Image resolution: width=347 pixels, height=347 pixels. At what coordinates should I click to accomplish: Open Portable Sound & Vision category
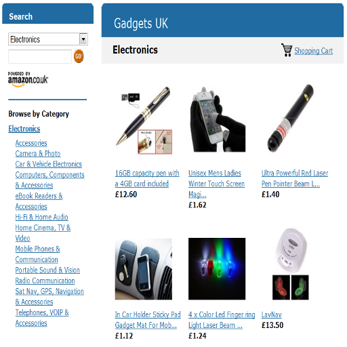click(x=47, y=270)
